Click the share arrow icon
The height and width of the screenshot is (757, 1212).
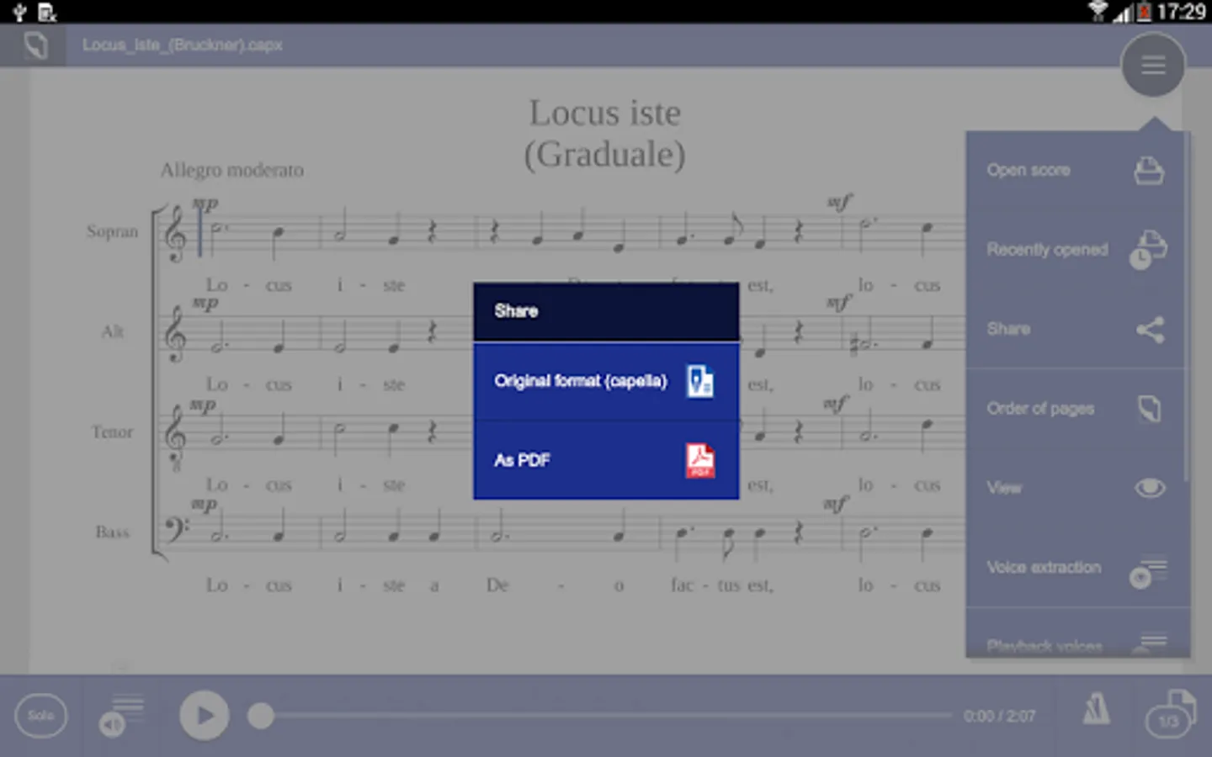(1150, 329)
